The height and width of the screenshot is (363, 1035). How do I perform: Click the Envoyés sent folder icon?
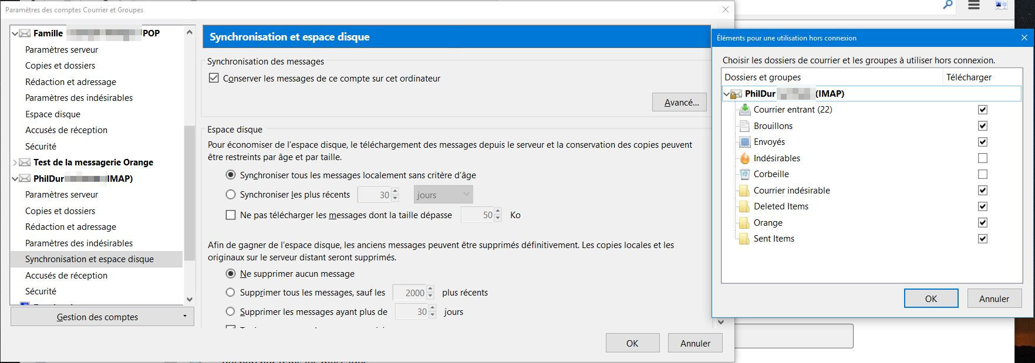744,142
